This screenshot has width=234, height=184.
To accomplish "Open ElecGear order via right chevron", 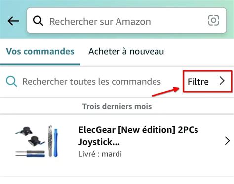I will 227,141.
